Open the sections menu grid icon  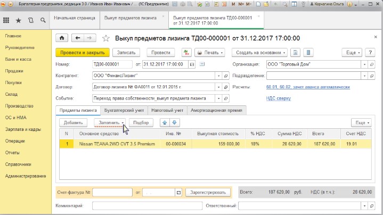[x=6, y=20]
